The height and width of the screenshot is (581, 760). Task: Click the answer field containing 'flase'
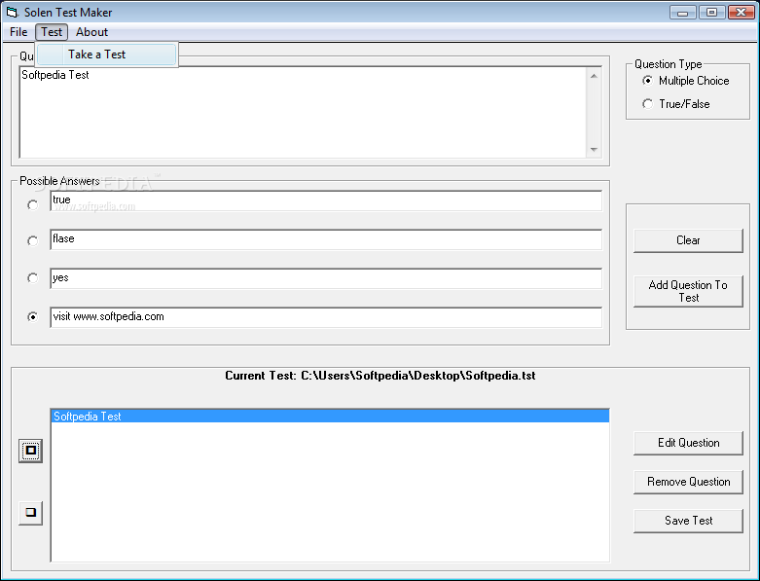326,239
